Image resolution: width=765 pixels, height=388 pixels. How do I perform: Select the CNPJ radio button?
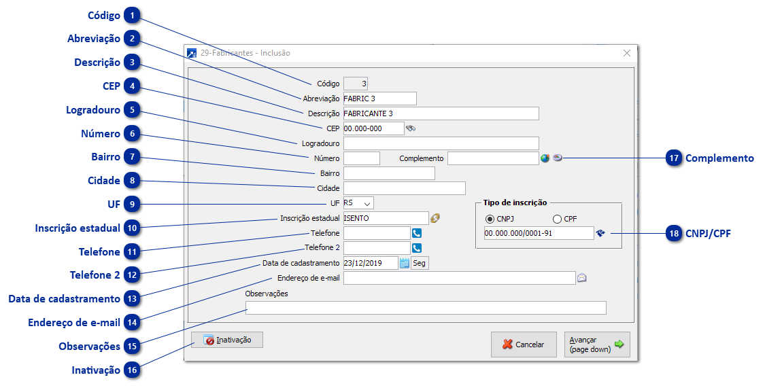[490, 219]
